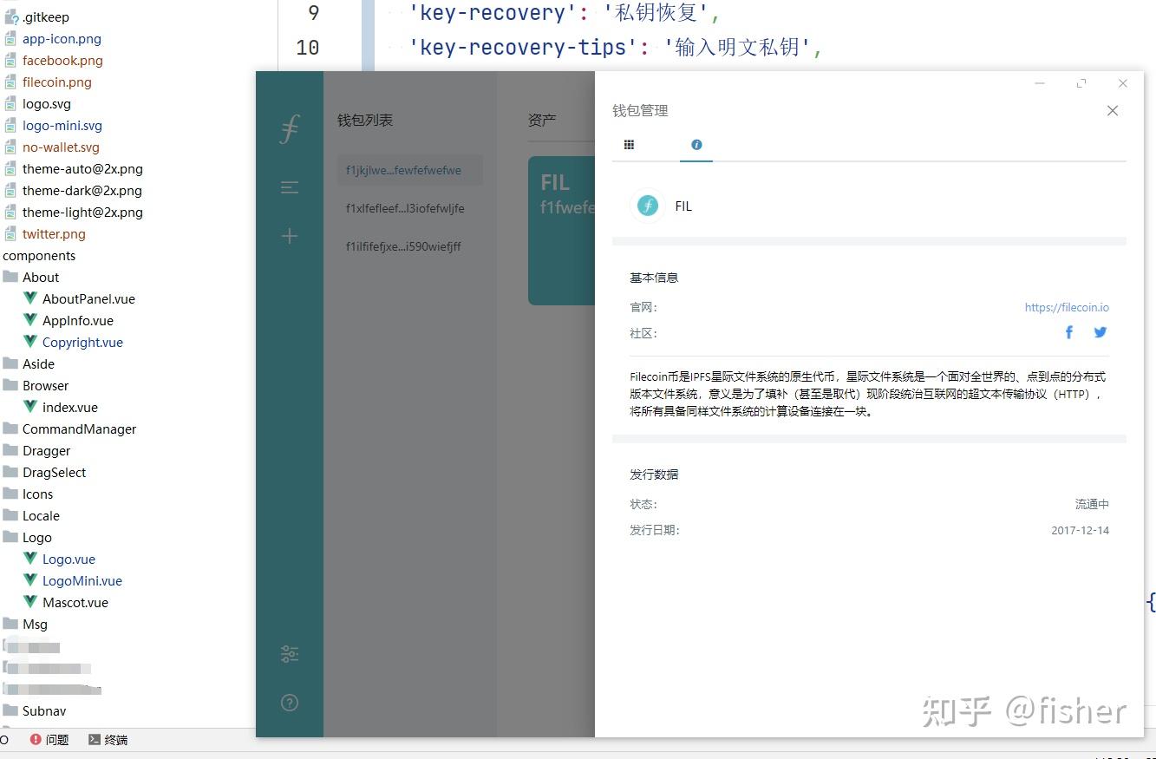Viewport: 1156px width, 759px height.
Task: Open the hamburger menu in the wallet sidebar
Action: [290, 187]
